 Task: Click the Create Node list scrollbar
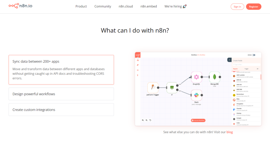[261, 77]
